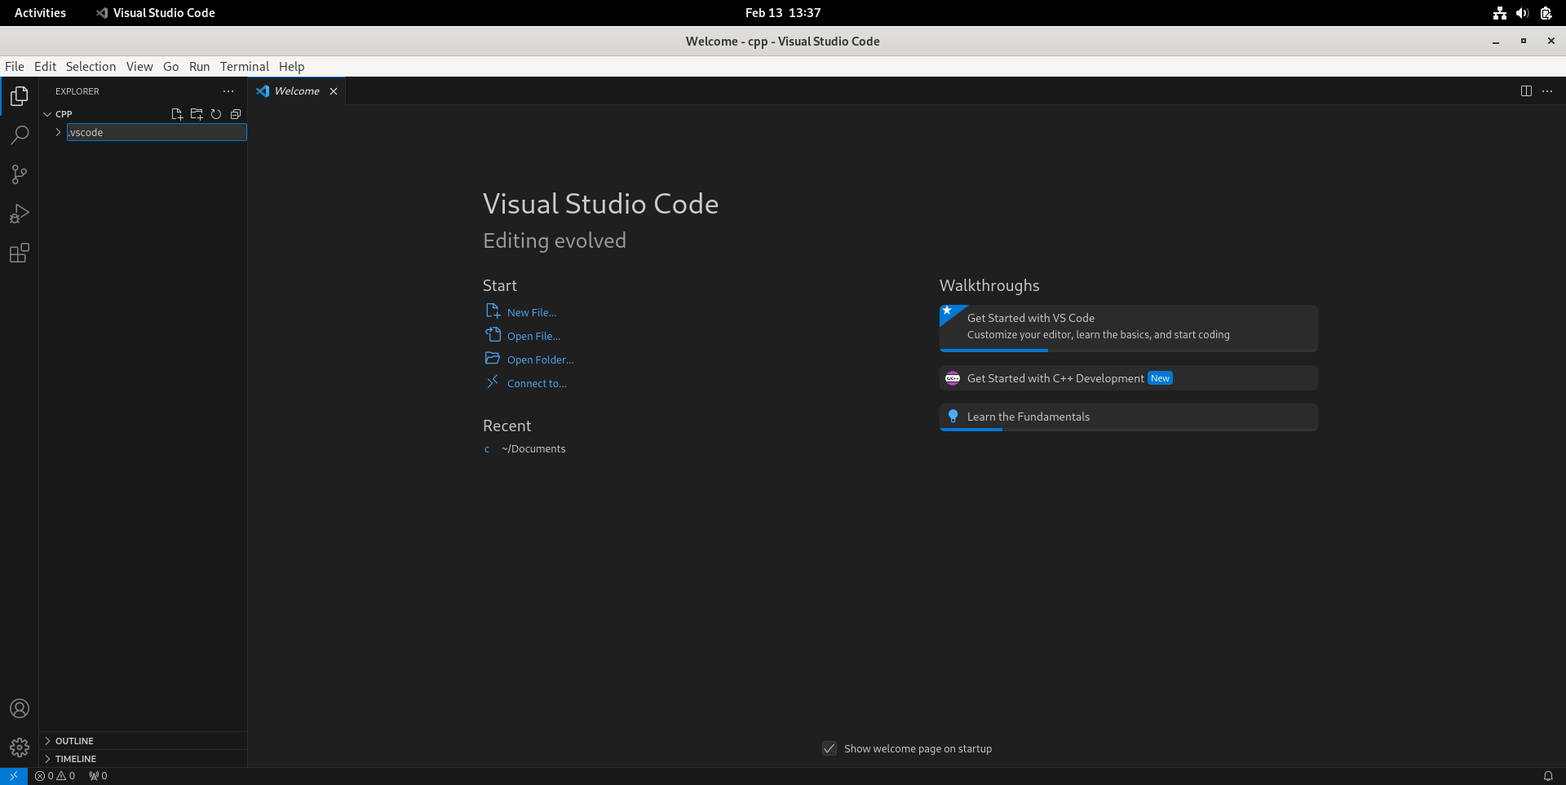Image resolution: width=1566 pixels, height=785 pixels.
Task: Open the Help menu
Action: [291, 67]
